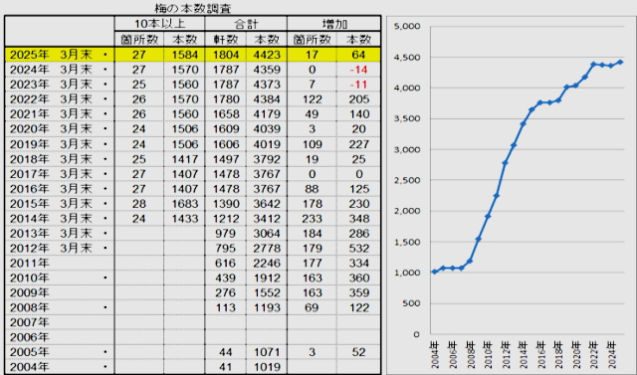Select the last data point on chart line

tap(620, 62)
